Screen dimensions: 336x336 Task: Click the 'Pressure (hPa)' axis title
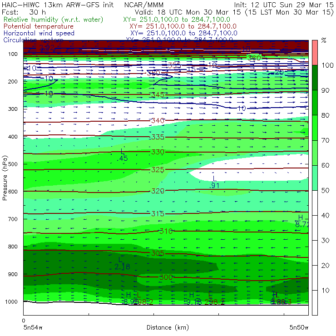coord(5,178)
